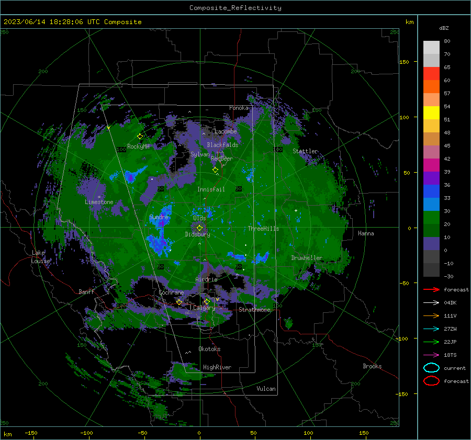Click the yellow diamond marker below RedDeer
Image resolution: width=471 pixels, height=440 pixels.
pyautogui.click(x=216, y=170)
